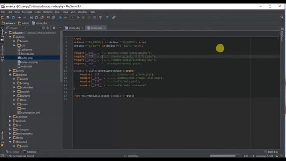Open the TODO tool window
286x161 pixels.
coord(13,152)
